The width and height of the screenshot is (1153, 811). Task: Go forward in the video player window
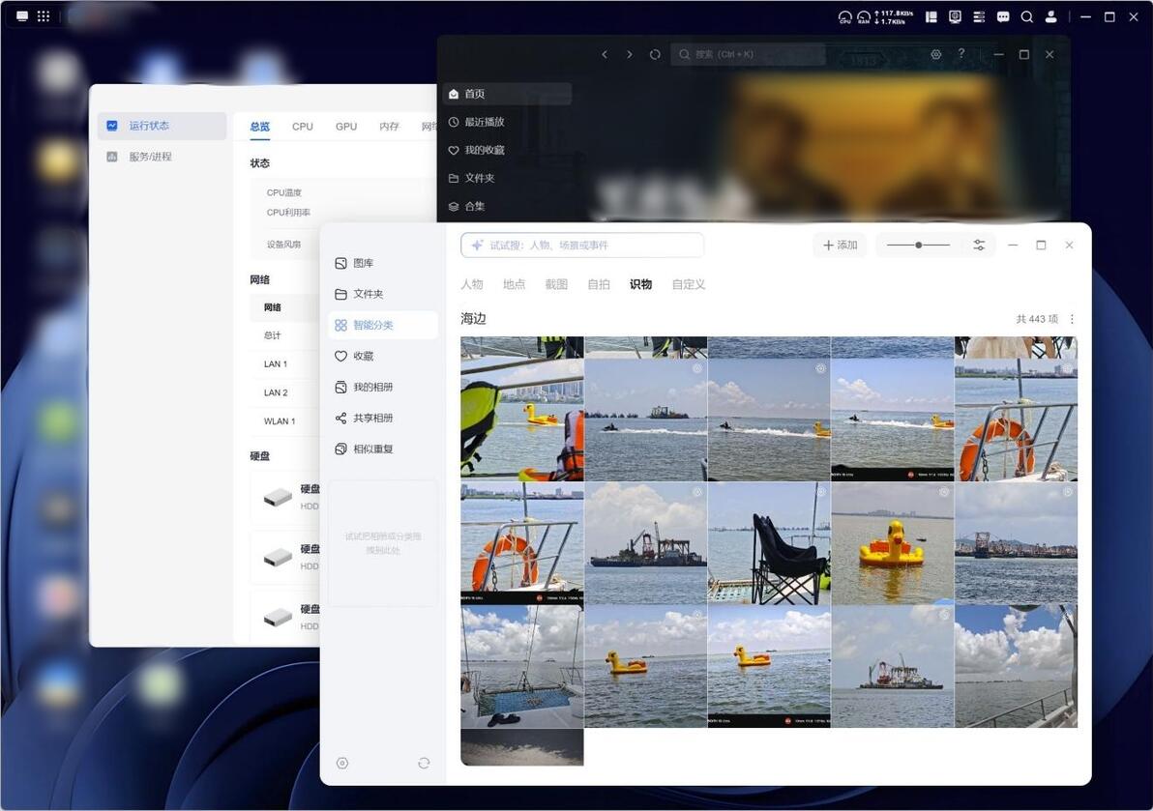pyautogui.click(x=630, y=54)
